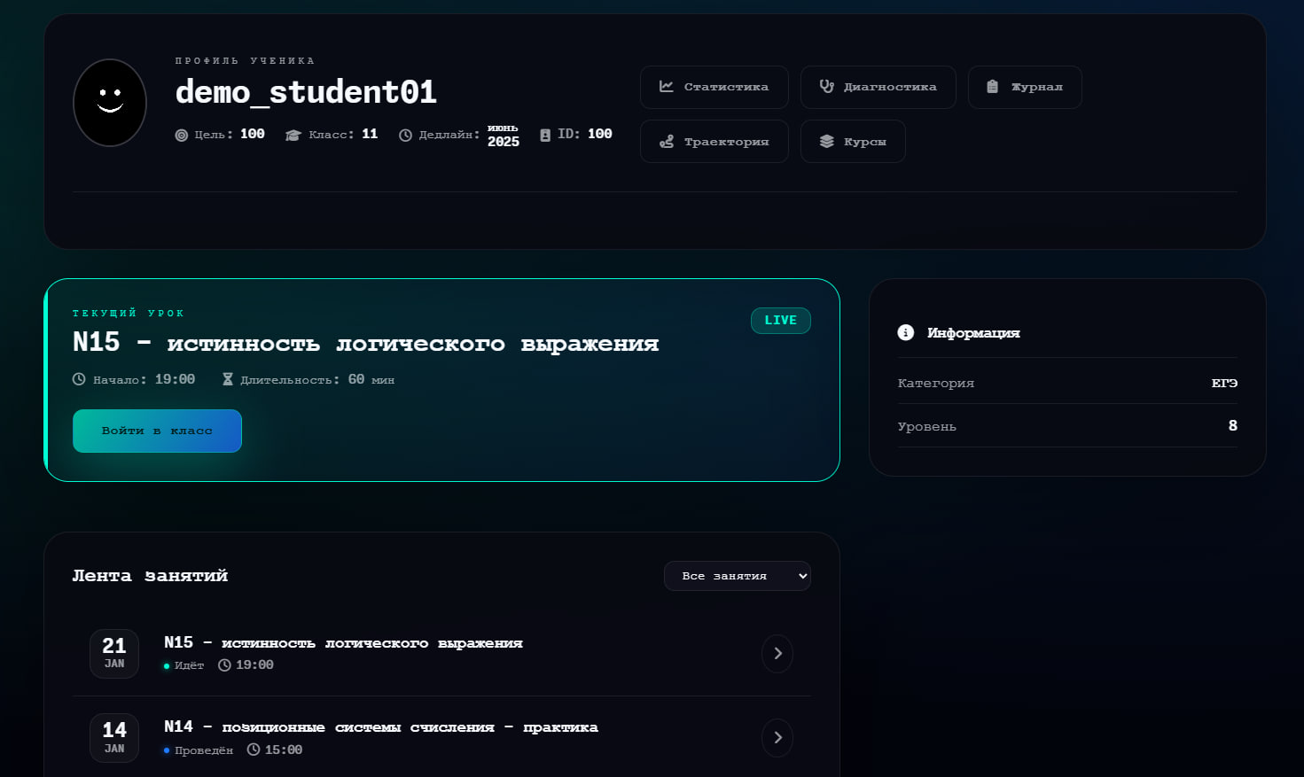The image size is (1304, 777).
Task: Click the smiley face profile avatar
Action: (x=110, y=103)
